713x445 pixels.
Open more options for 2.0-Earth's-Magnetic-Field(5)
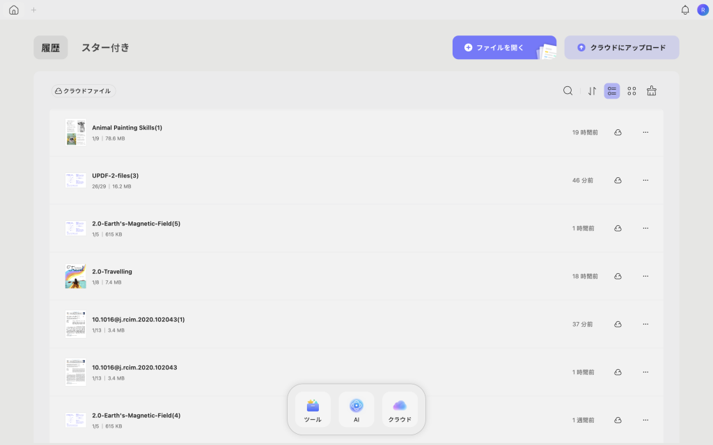[x=645, y=228]
